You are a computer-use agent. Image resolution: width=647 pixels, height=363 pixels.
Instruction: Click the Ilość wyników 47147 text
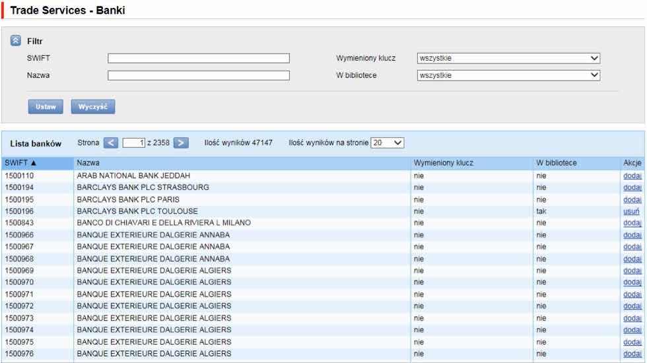(238, 143)
